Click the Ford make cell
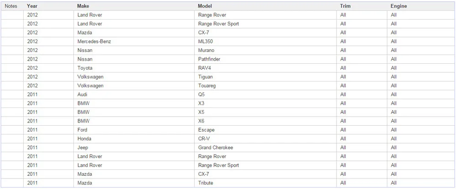Viewport: 456px width, 189px height. click(x=134, y=130)
